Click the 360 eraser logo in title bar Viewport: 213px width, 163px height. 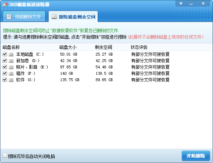(5, 4)
